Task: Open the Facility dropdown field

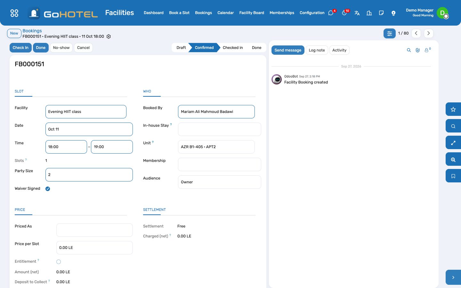Action: pos(86,112)
